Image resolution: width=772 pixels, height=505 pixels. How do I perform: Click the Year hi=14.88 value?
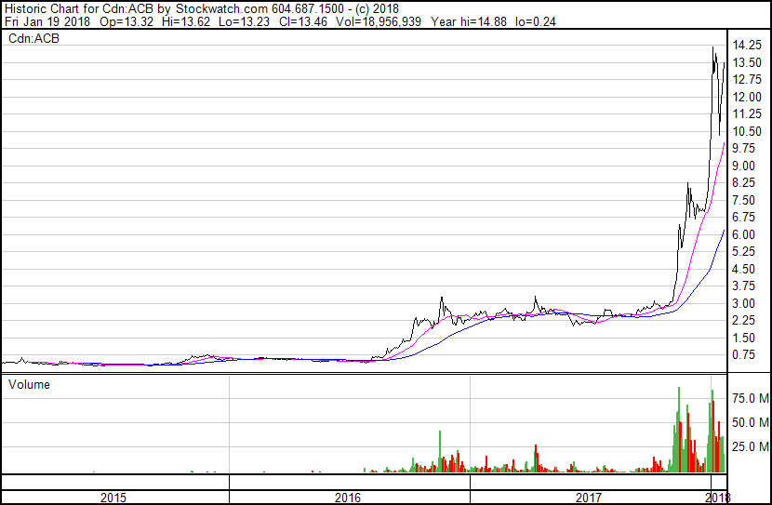469,22
